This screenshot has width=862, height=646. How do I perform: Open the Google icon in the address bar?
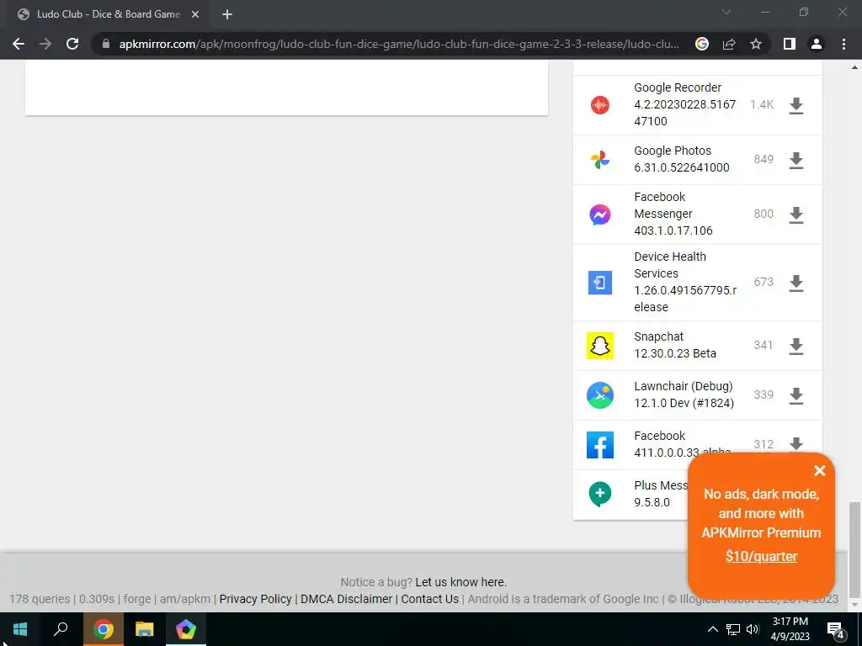tap(702, 44)
